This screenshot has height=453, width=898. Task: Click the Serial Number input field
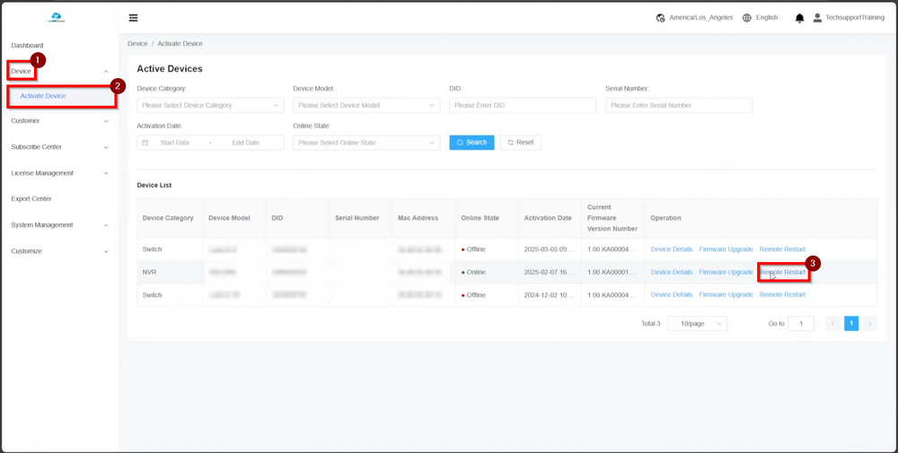(x=678, y=105)
